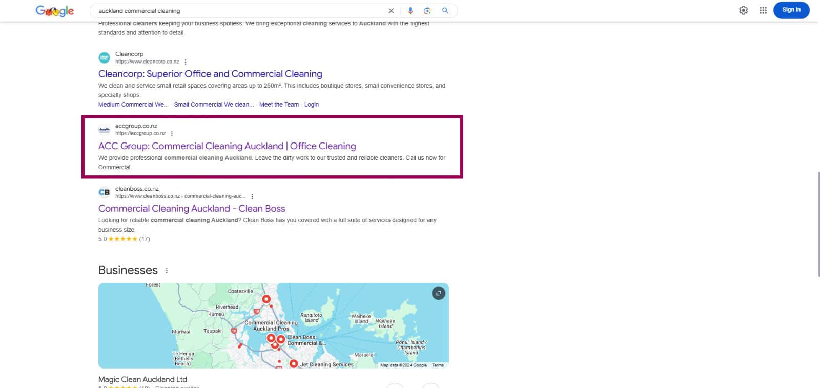Open settings gear icon
Image resolution: width=820 pixels, height=388 pixels.
pyautogui.click(x=743, y=10)
